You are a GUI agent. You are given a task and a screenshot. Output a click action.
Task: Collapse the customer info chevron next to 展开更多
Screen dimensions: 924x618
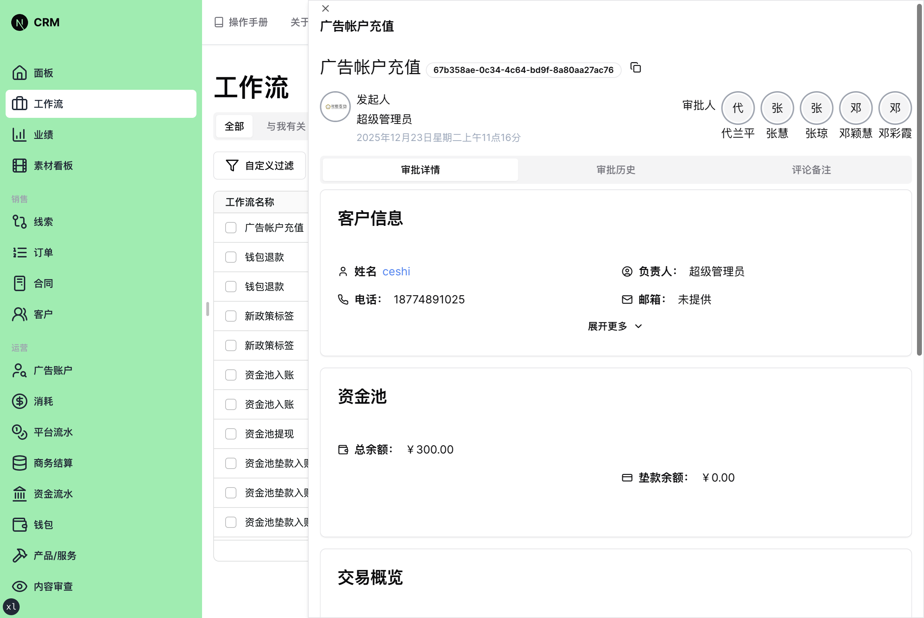(x=638, y=326)
